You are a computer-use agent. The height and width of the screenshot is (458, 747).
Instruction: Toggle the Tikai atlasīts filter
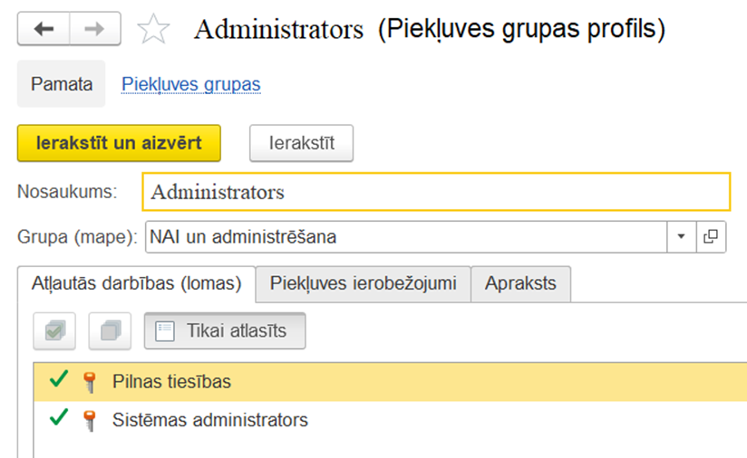(x=225, y=331)
